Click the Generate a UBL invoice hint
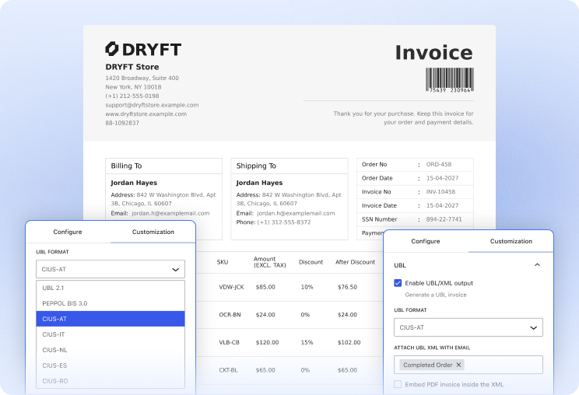This screenshot has height=395, width=579. (x=436, y=295)
